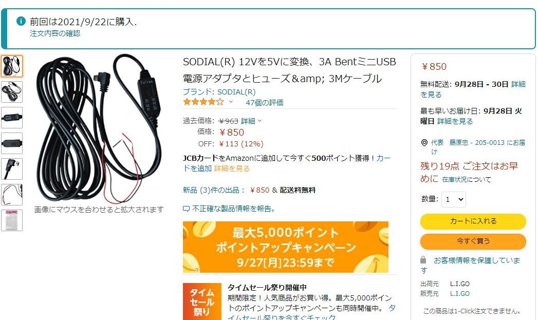Image resolution: width=538 pixels, height=320 pixels.
Task: Click the 今すぐ買う buy now button
Action: 473,241
